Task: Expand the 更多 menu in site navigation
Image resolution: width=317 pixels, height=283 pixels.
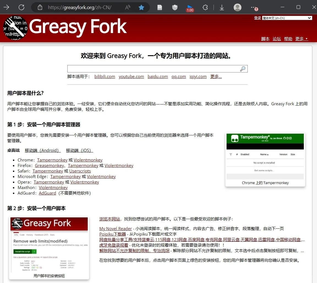Action: pos(302,39)
